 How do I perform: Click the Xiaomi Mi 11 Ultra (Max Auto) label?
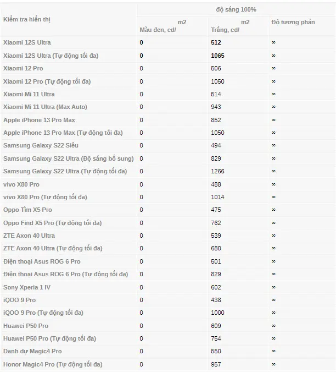[x=45, y=107]
